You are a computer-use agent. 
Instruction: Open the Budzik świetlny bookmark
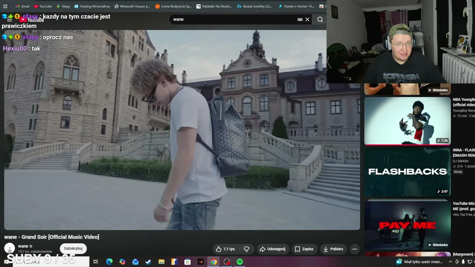(x=254, y=6)
